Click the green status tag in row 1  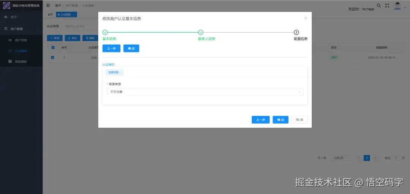point(334,58)
